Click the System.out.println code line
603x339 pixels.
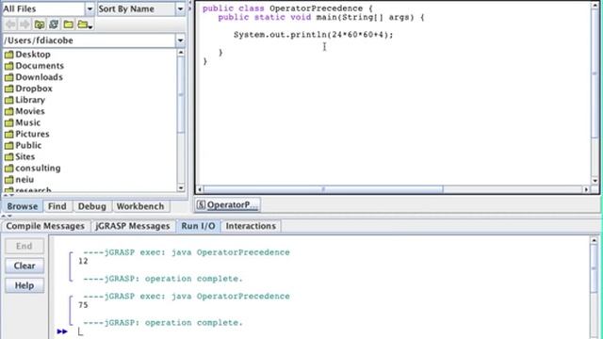click(314, 35)
